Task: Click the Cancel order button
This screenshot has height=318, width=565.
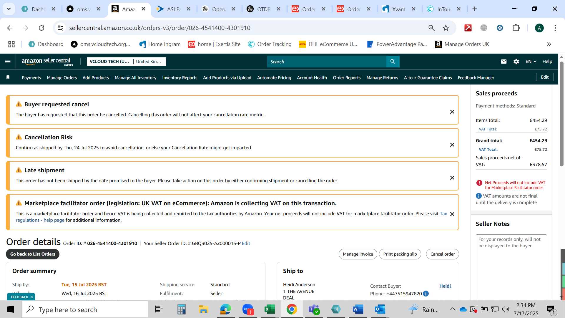Action: pyautogui.click(x=443, y=254)
